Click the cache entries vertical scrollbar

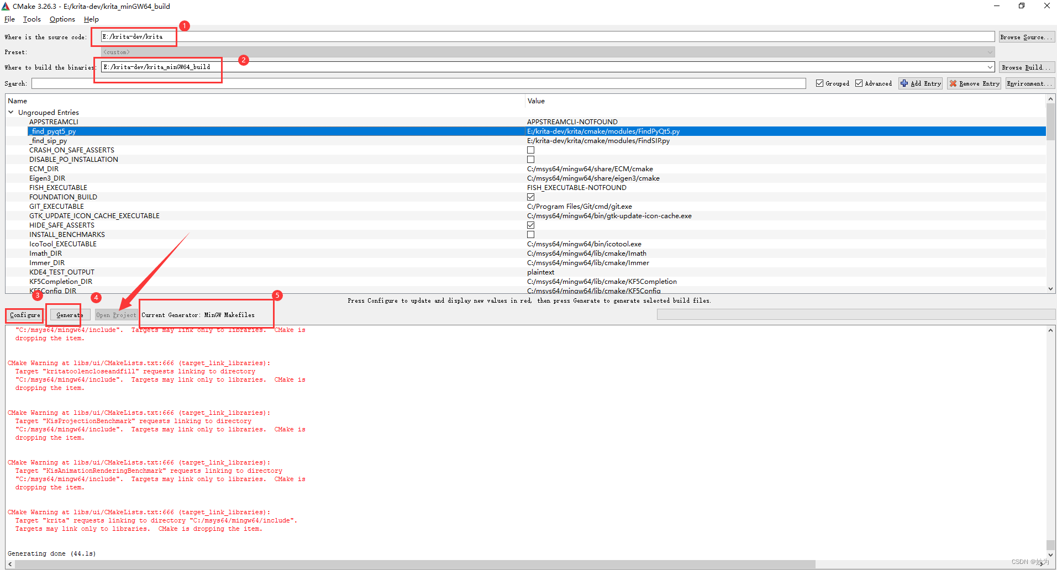(1050, 122)
